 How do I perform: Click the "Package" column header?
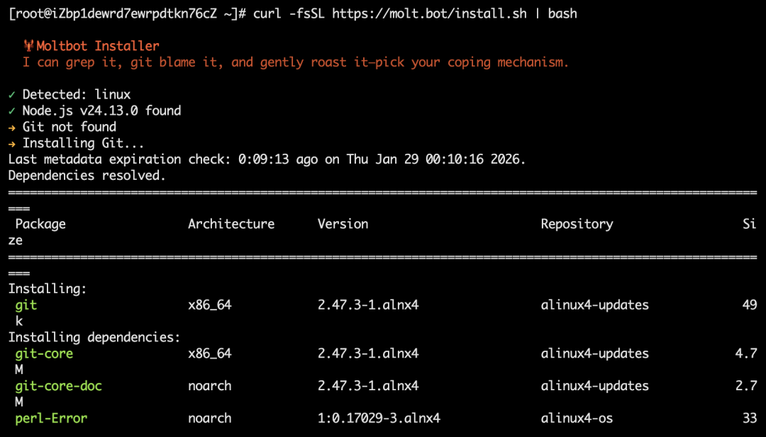[x=40, y=224]
